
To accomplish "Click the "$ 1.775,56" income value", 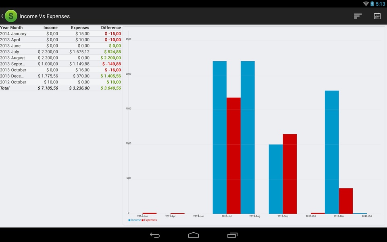I will click(x=48, y=76).
